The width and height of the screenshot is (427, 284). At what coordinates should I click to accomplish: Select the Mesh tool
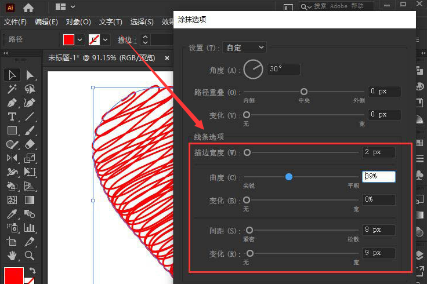(x=12, y=200)
